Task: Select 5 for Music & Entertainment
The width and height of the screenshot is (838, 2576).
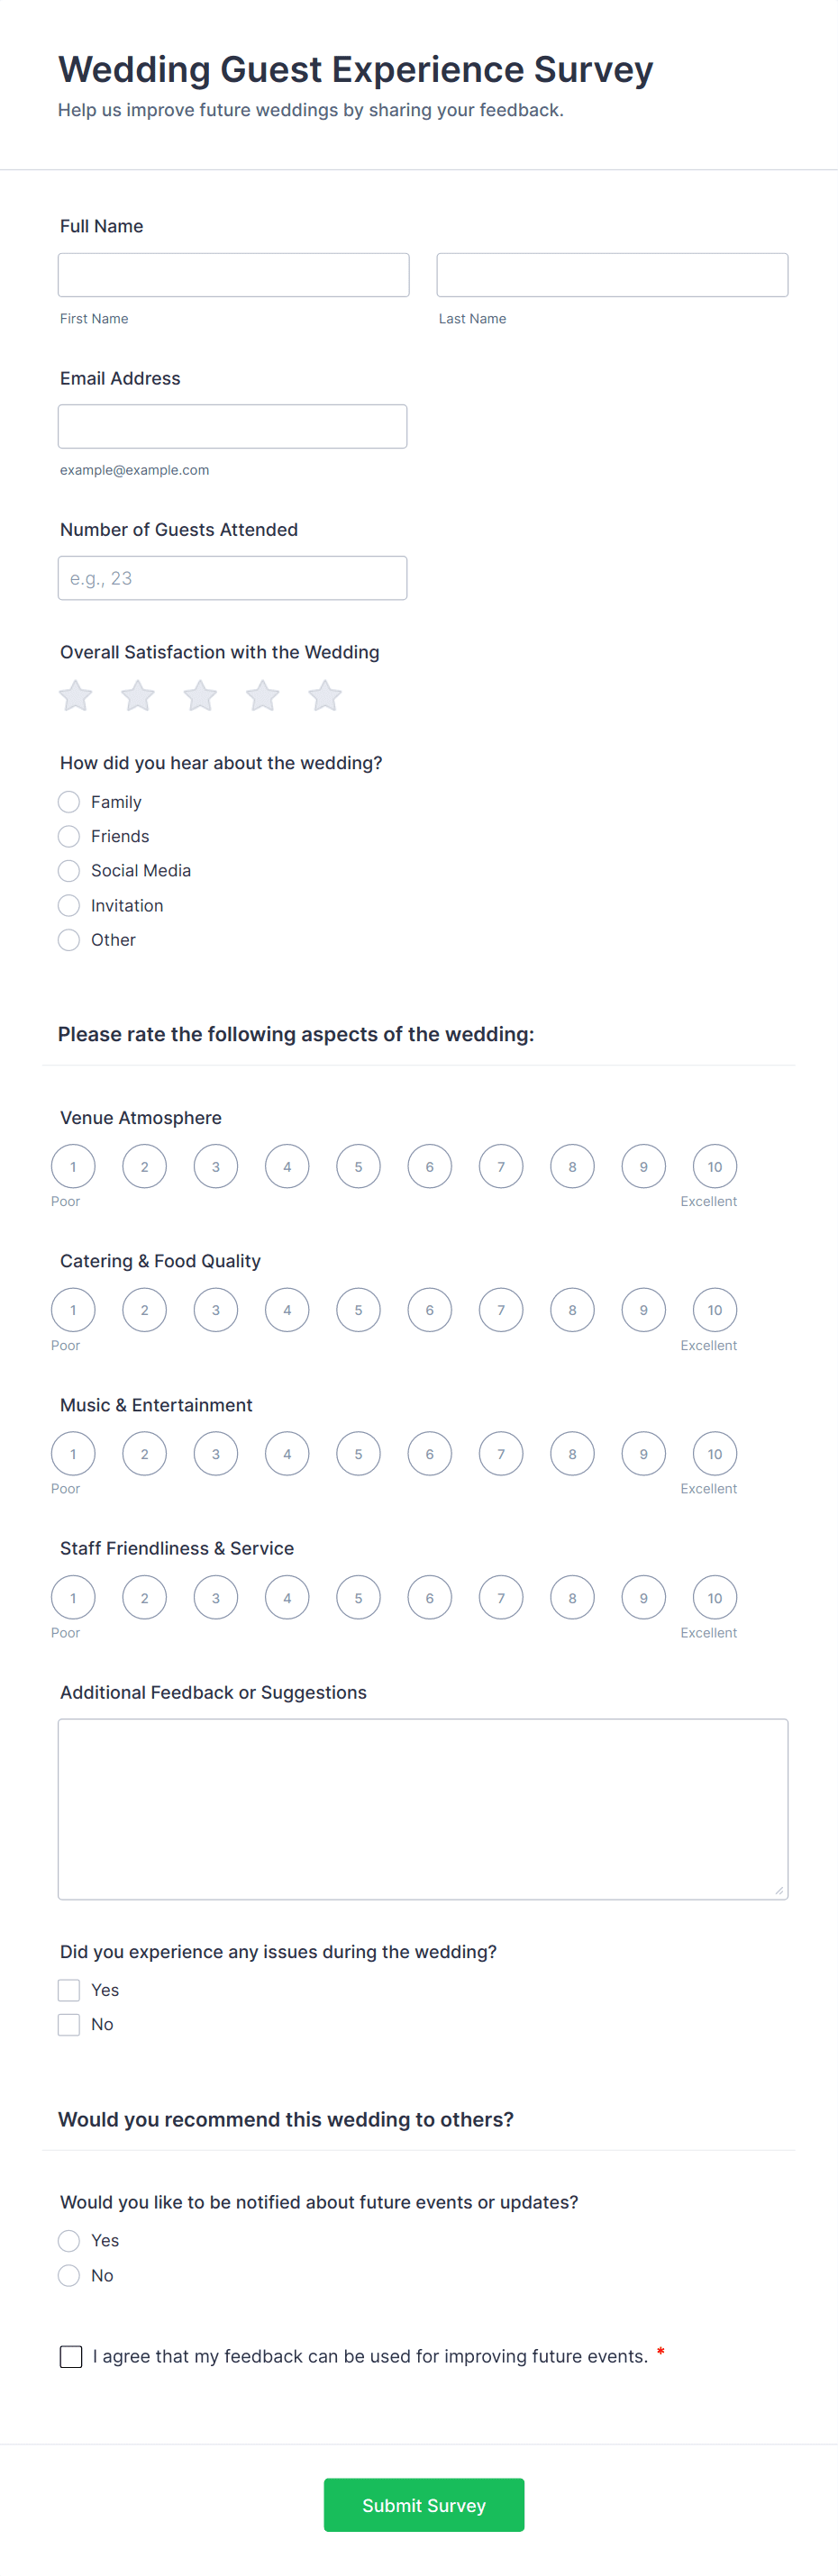Action: (x=358, y=1453)
